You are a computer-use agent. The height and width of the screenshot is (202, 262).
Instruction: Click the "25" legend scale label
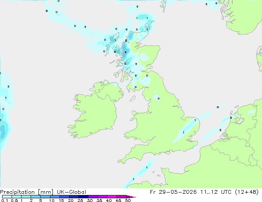coord(80,200)
